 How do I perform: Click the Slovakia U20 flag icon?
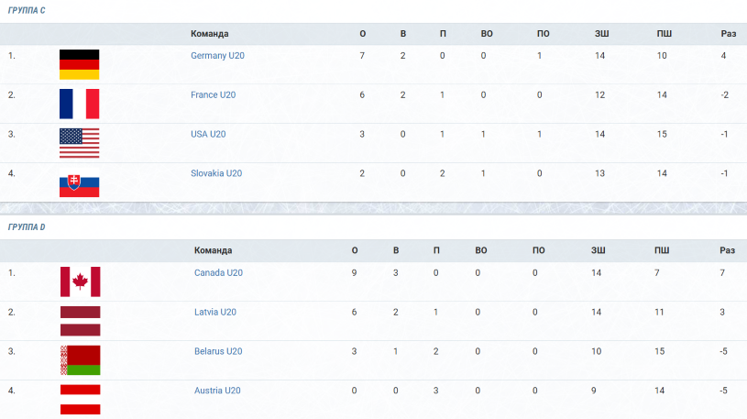[79, 182]
